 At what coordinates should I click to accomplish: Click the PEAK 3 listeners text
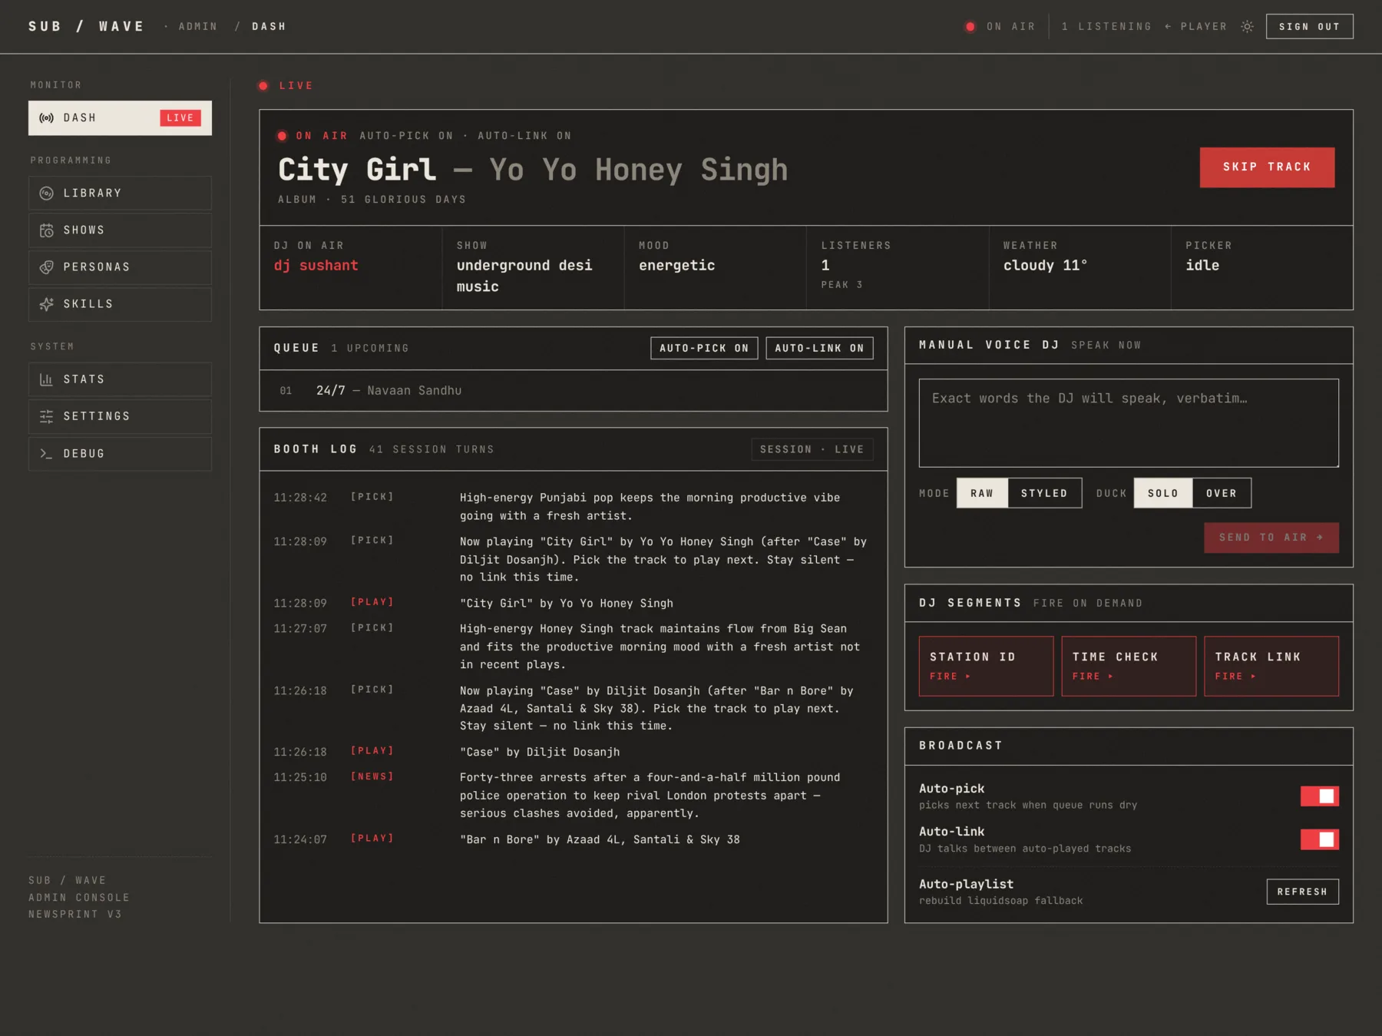point(841,285)
